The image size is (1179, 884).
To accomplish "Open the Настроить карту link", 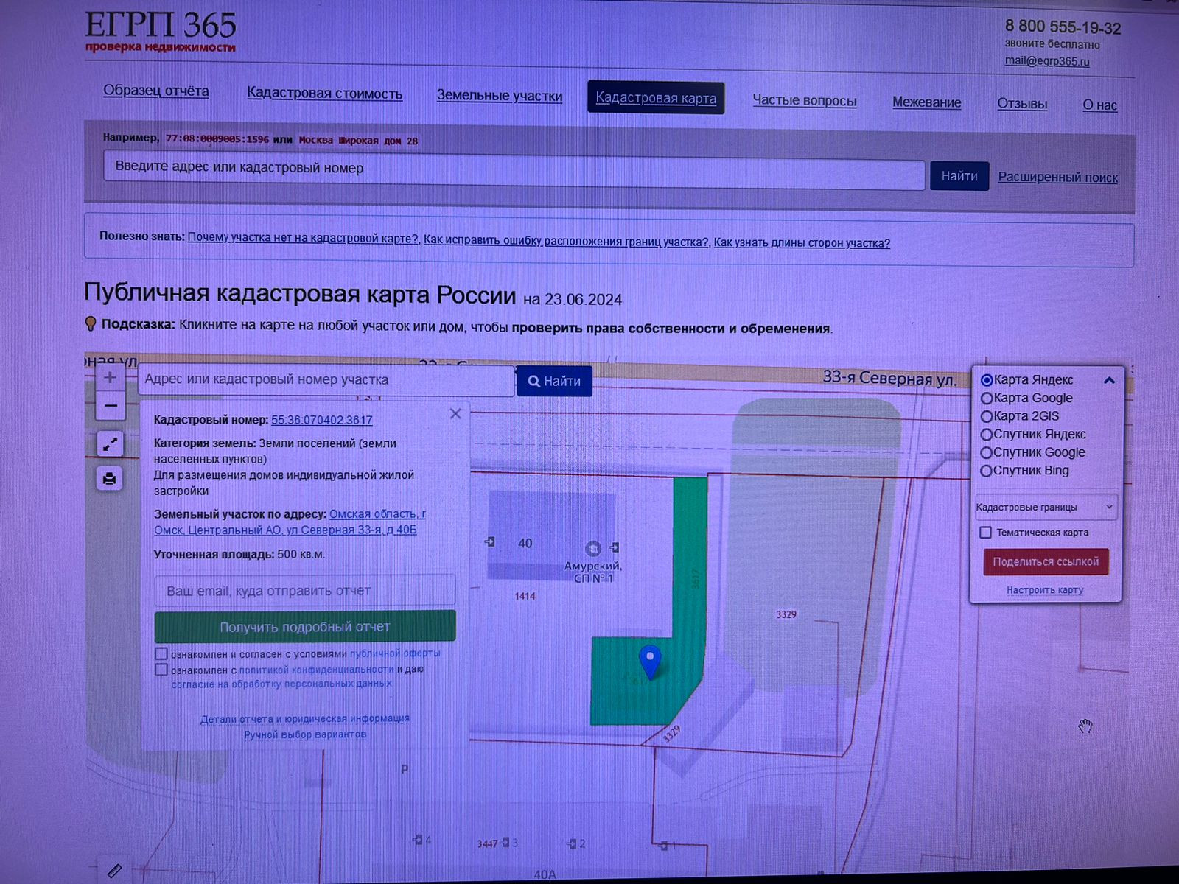I will pyautogui.click(x=1045, y=590).
